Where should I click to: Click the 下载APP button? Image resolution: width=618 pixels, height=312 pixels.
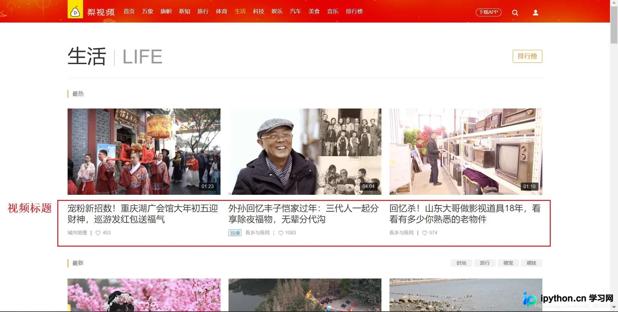(x=489, y=12)
